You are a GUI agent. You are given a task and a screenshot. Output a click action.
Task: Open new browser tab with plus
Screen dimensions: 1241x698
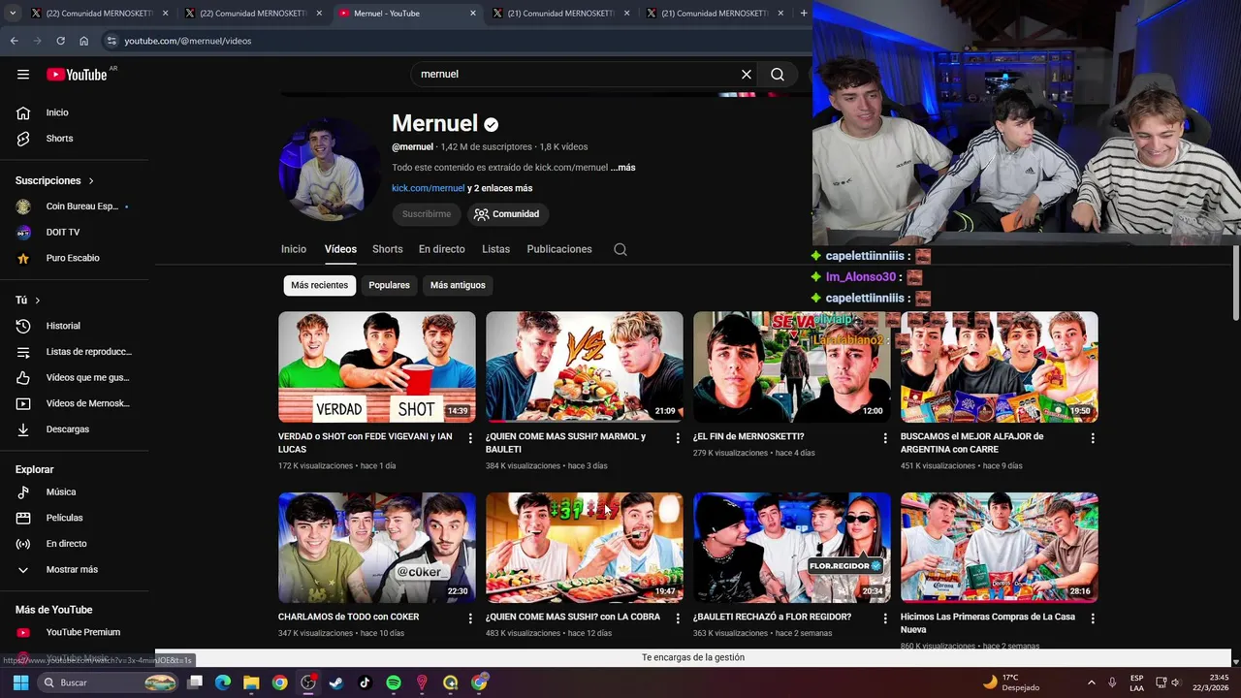point(804,13)
